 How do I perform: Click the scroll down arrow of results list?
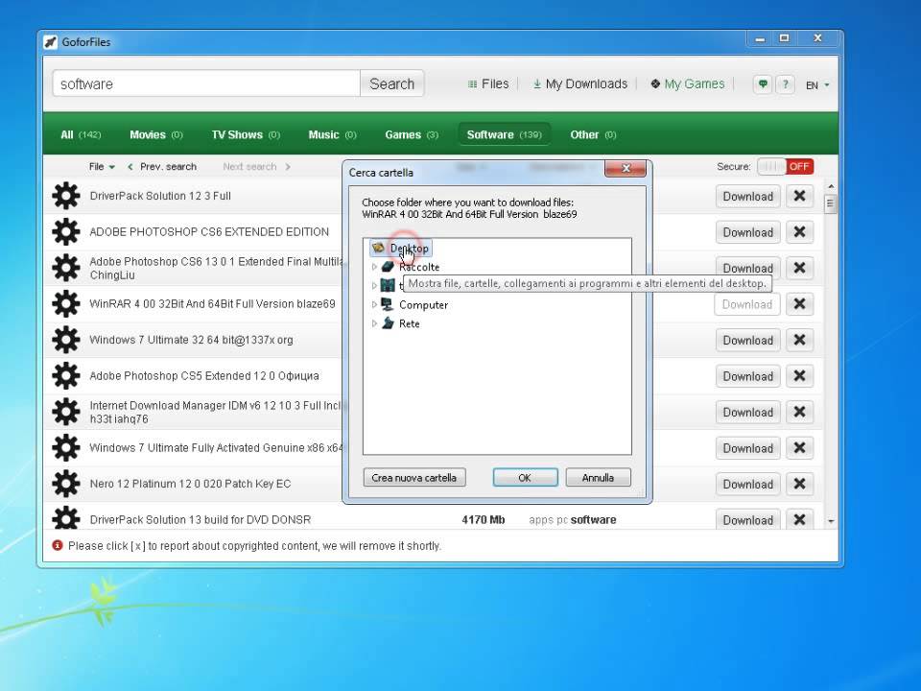(x=831, y=520)
